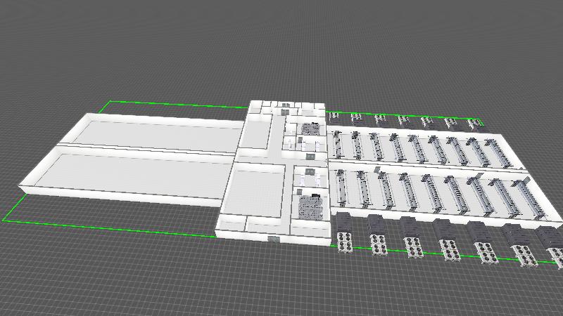The width and height of the screenshot is (563, 316).
Task: Select the leftmost small unit behind server hall
Action: tap(334, 116)
